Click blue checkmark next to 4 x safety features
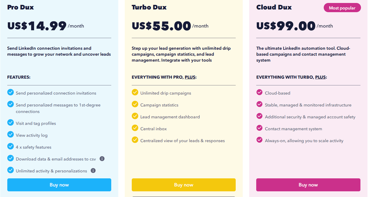Viewport: 368px width, 197px height. point(11,146)
